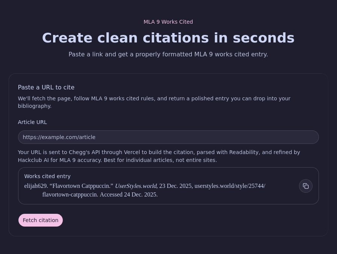This screenshot has height=254, width=337.
Task: Click the "MLA 9 Works Cited" header label
Action: (168, 22)
